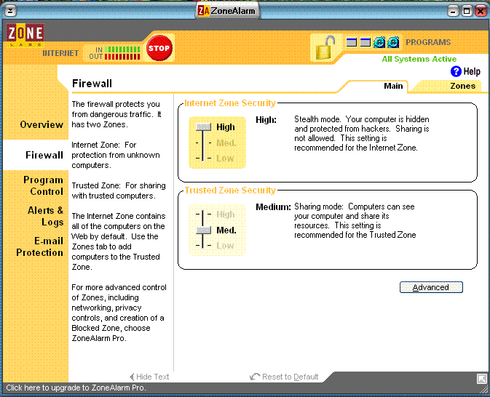Open the Program Control panel
Image resolution: width=490 pixels, height=397 pixels.
click(43, 185)
